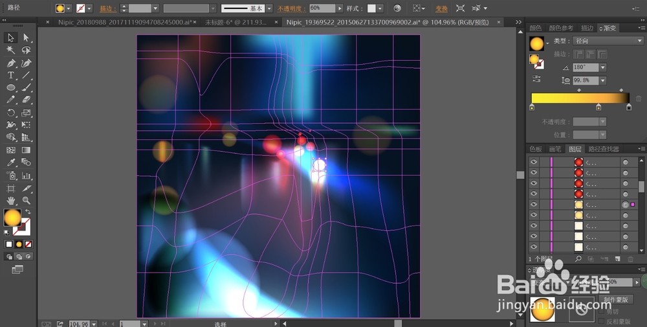This screenshot has height=327, width=647.
Task: Toggle the 反相蒙版 (Invert Mask) checkbox
Action: click(602, 321)
